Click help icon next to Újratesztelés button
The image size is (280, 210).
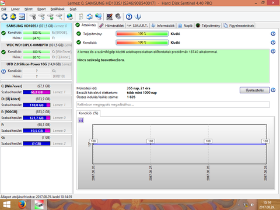tap(273, 90)
